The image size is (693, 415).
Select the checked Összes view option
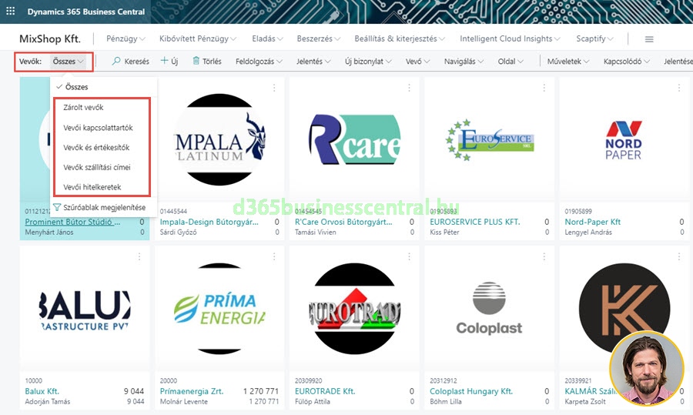(x=76, y=87)
